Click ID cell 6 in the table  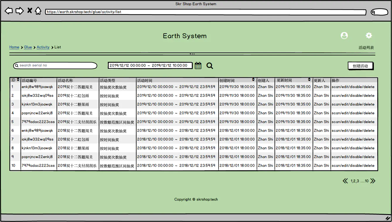pos(13,131)
